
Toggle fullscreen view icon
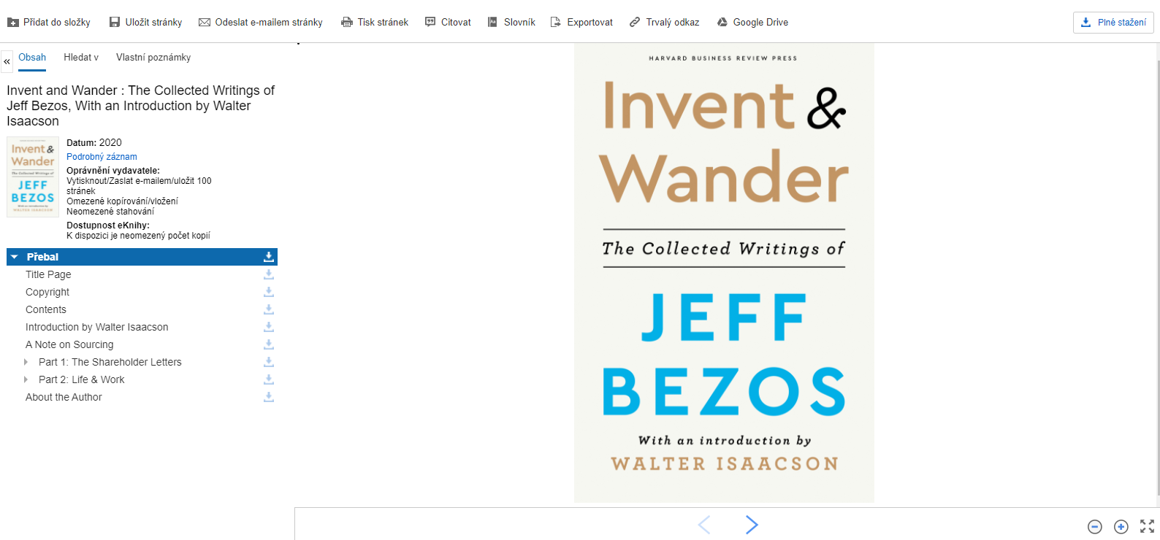pos(1147,526)
